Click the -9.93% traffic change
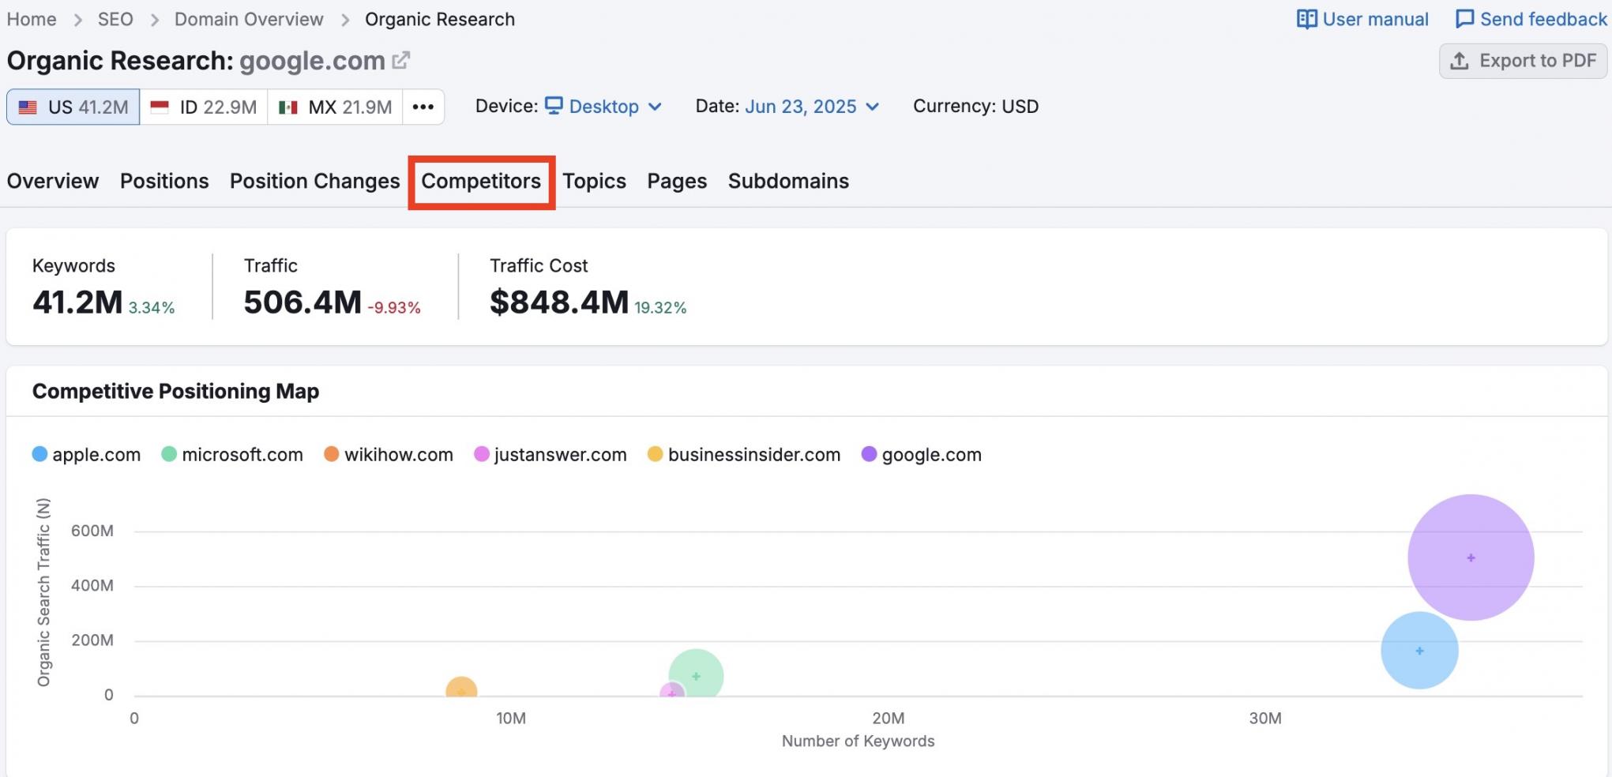The height and width of the screenshot is (777, 1612). [394, 307]
